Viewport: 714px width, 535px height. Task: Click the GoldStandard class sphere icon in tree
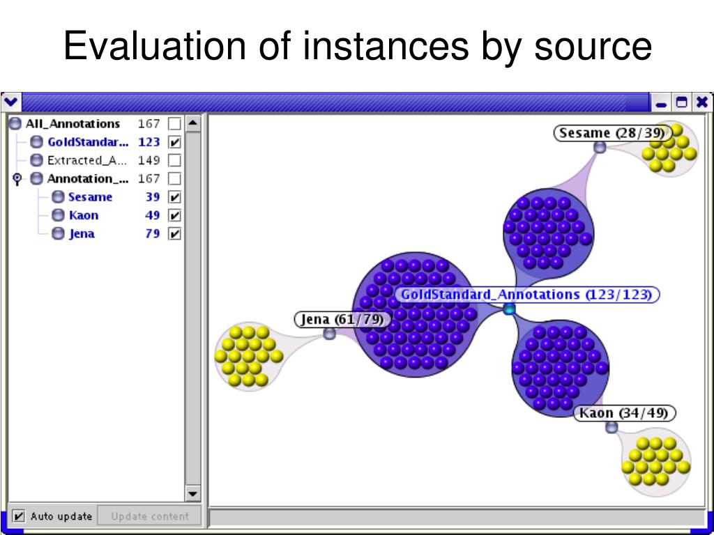coord(37,142)
